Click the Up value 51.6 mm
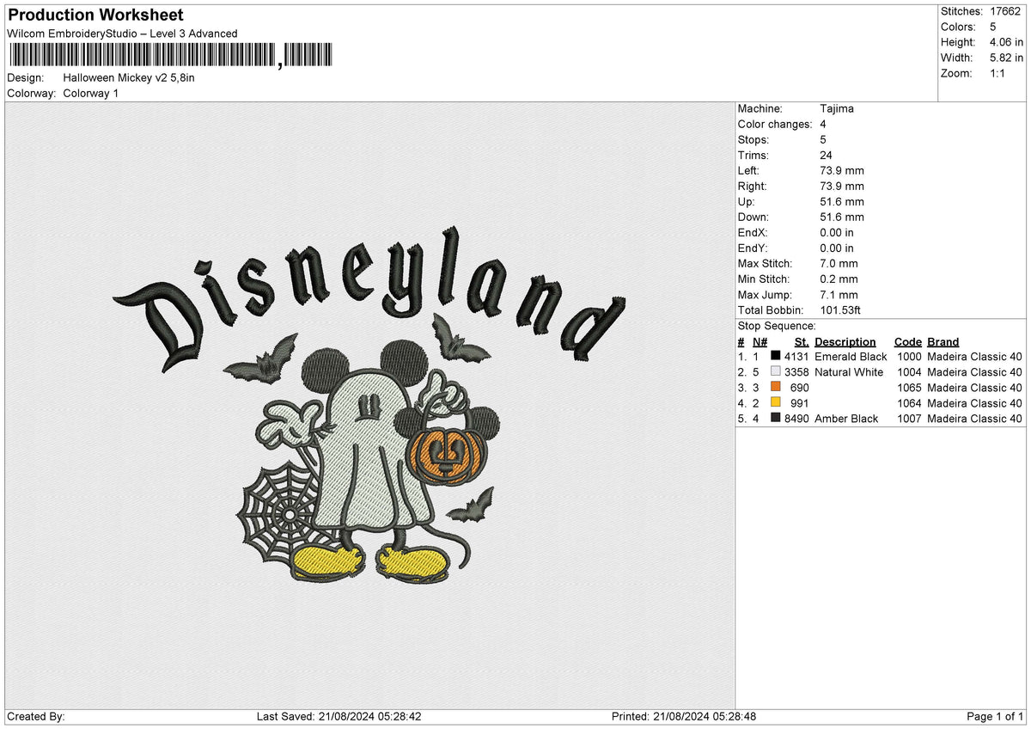1031x729 pixels. (842, 202)
